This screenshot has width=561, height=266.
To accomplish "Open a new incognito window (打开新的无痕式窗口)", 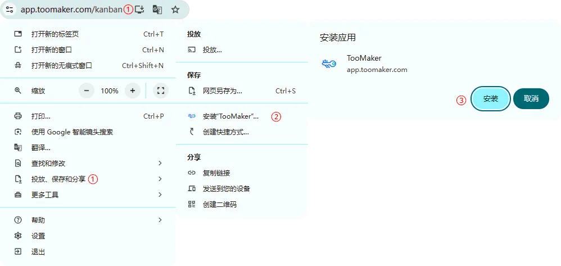I will pos(89,65).
